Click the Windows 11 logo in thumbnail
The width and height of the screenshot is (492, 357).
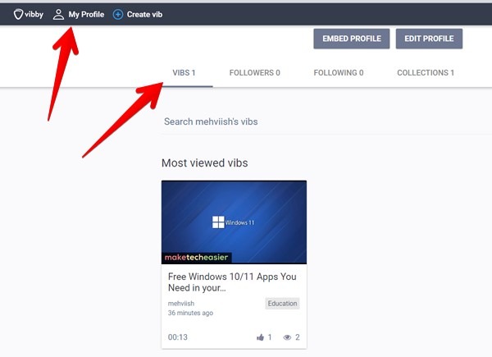(218, 222)
